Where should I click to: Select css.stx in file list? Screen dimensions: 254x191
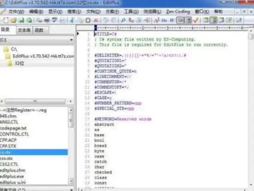tap(6, 158)
